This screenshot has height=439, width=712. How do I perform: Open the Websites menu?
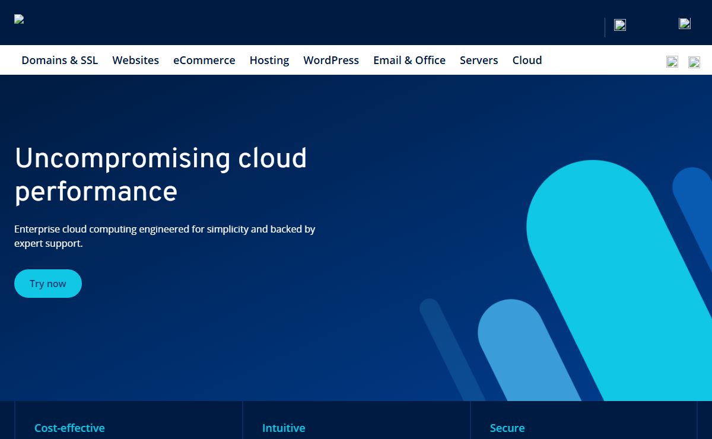click(136, 60)
